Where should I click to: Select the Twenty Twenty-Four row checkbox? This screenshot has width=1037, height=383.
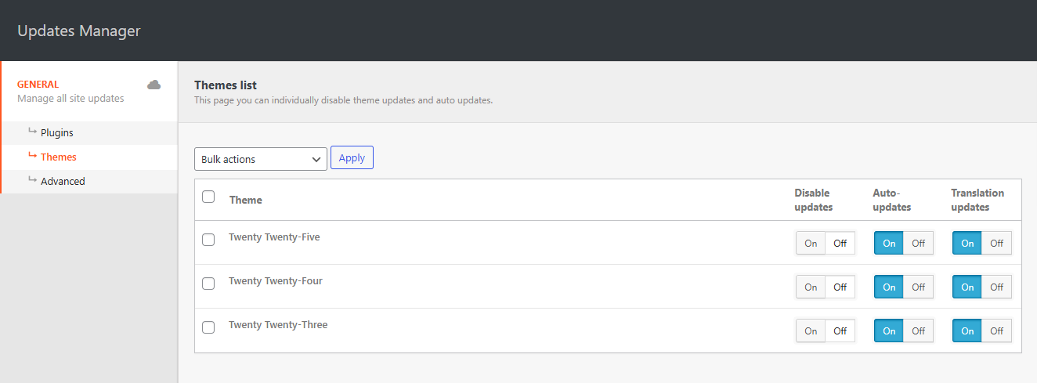208,284
